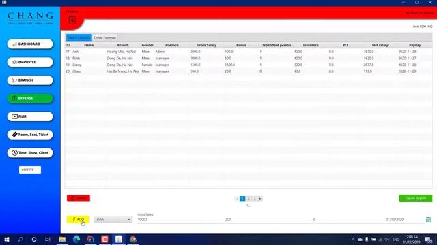Sort by Position column header
This screenshot has width=437, height=245.
point(172,45)
